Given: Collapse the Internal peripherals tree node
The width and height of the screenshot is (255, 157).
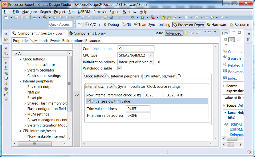Looking at the screenshot, I should [20, 81].
